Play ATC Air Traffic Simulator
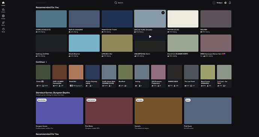 pyautogui.click(x=150, y=37)
